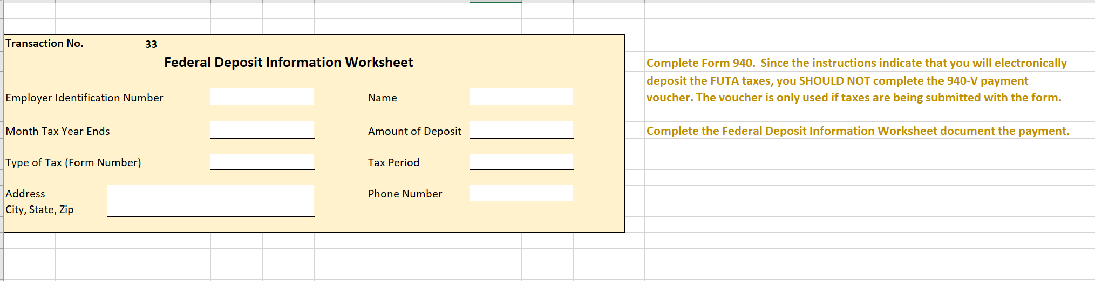The image size is (1095, 281).
Task: Click the 'City, State, Zip' label
Action: (39, 209)
